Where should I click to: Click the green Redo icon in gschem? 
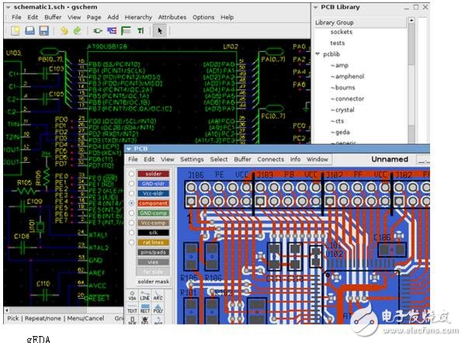tap(77, 30)
